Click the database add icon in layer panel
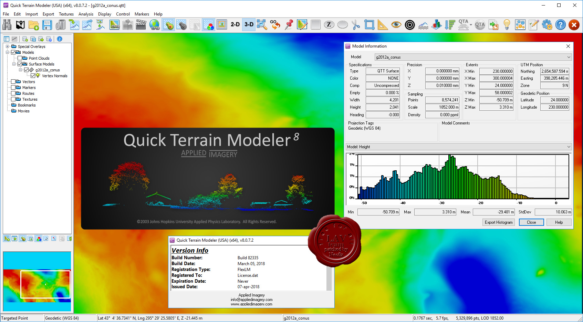 [x=25, y=39]
